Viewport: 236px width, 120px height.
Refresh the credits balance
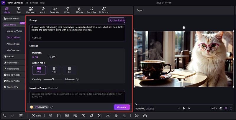(51, 107)
